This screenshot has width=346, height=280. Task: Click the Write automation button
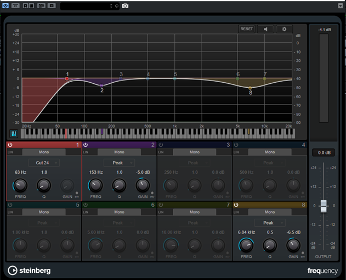(30, 5)
